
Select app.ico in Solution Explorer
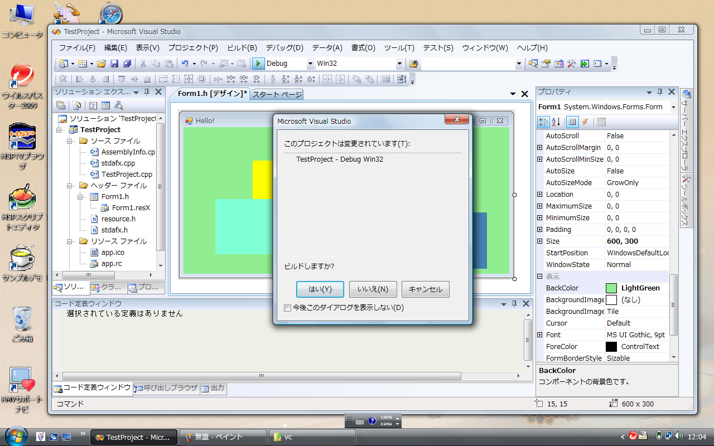[113, 253]
